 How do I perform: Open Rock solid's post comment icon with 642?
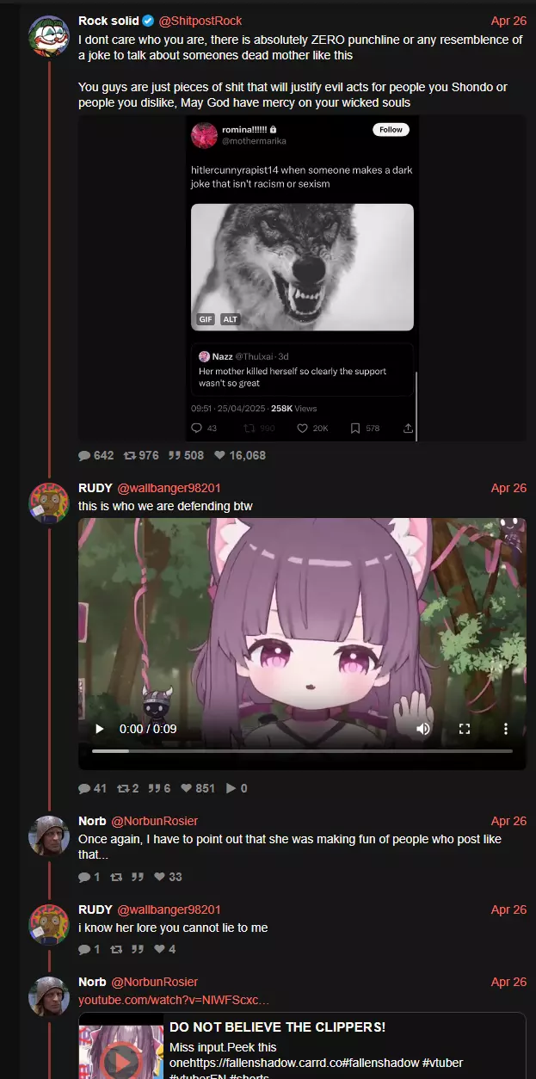click(x=84, y=455)
